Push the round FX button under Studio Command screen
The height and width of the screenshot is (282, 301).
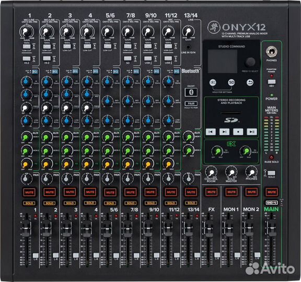point(213,83)
